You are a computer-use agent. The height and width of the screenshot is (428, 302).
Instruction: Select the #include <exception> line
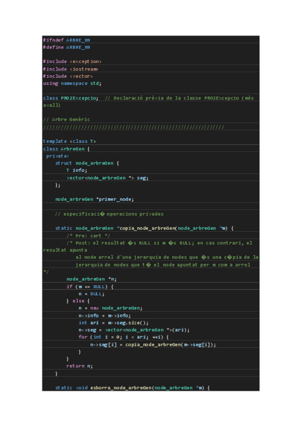click(72, 62)
